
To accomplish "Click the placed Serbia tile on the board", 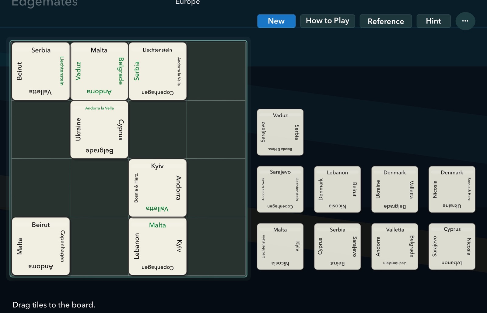I will [x=40, y=71].
